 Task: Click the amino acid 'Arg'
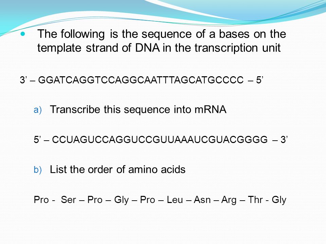(229, 200)
